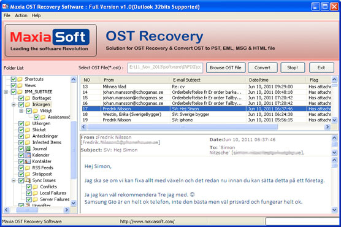Uncheck the Views folder checkbox
The image size is (341, 227).
[13, 85]
